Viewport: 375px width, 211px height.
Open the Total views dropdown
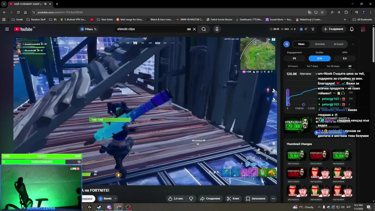pos(308,74)
